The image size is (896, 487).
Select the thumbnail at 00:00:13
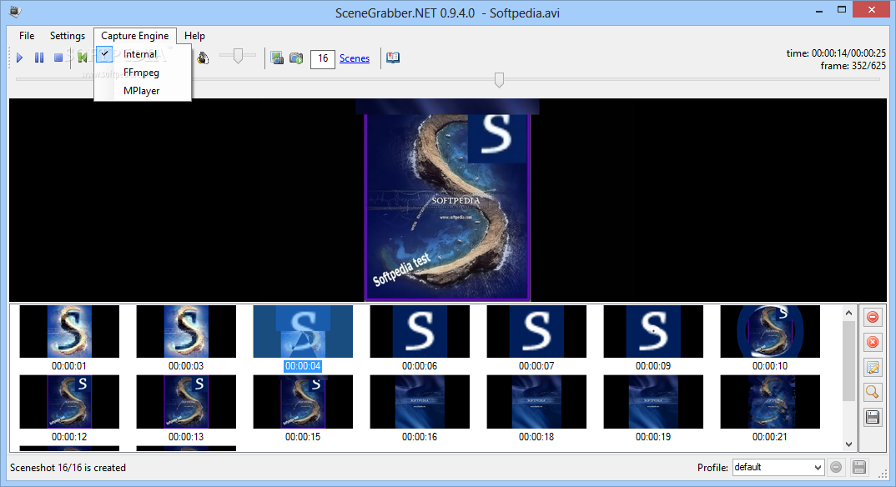click(186, 402)
